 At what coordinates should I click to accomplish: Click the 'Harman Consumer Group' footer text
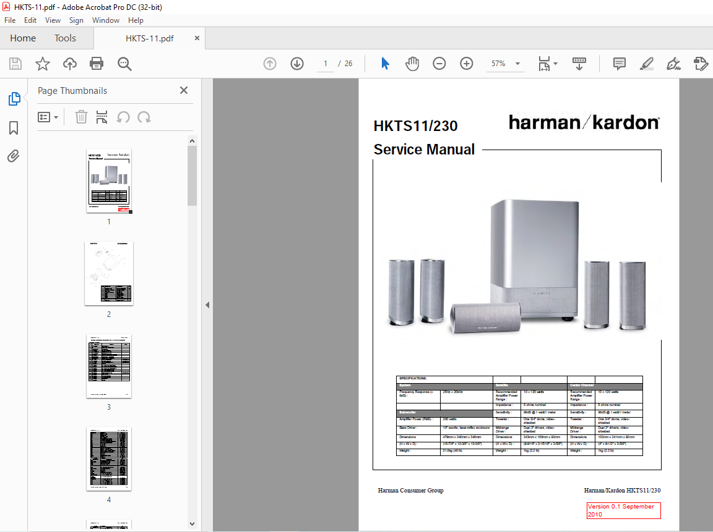click(410, 490)
